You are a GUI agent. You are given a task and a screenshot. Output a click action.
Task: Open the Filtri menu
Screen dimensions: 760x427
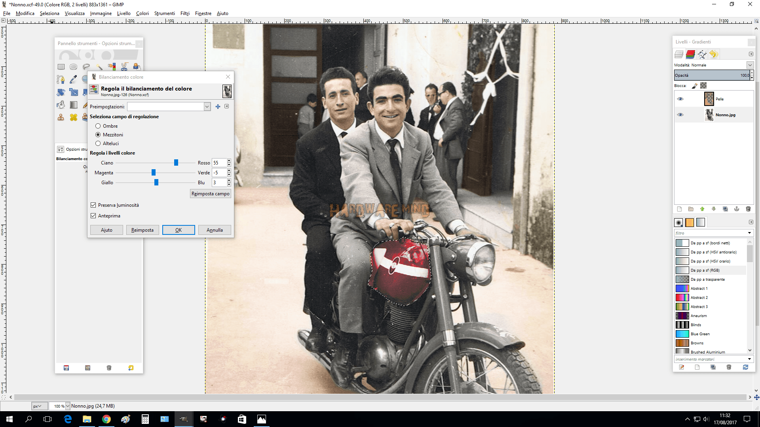(185, 13)
